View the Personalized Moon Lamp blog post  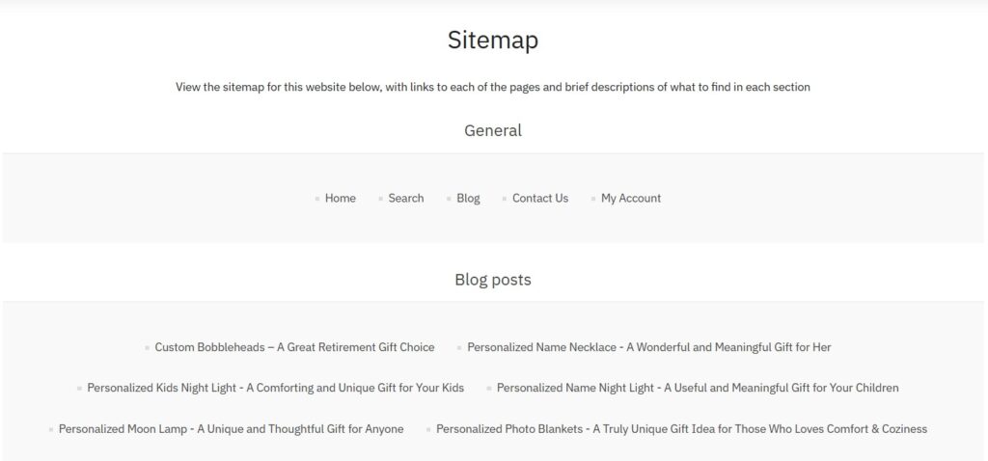coord(231,429)
